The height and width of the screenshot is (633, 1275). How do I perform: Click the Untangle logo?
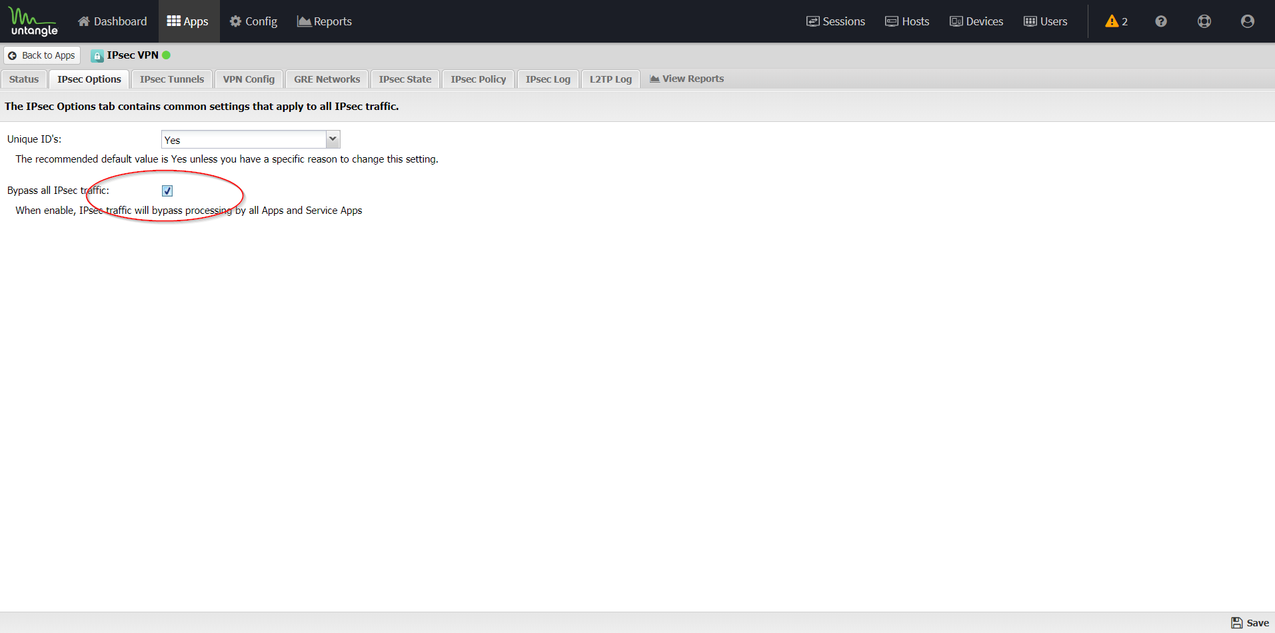coord(33,21)
